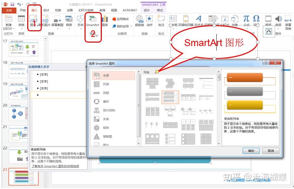The height and width of the screenshot is (189, 294).
Task: Open the 文件 file tab
Action: [x=9, y=10]
